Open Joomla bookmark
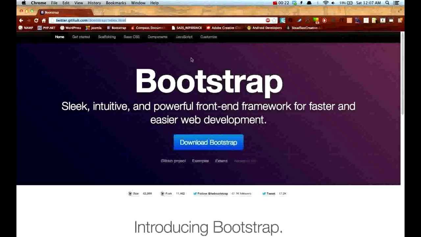Screen dimensions: 421x237 point(94,28)
